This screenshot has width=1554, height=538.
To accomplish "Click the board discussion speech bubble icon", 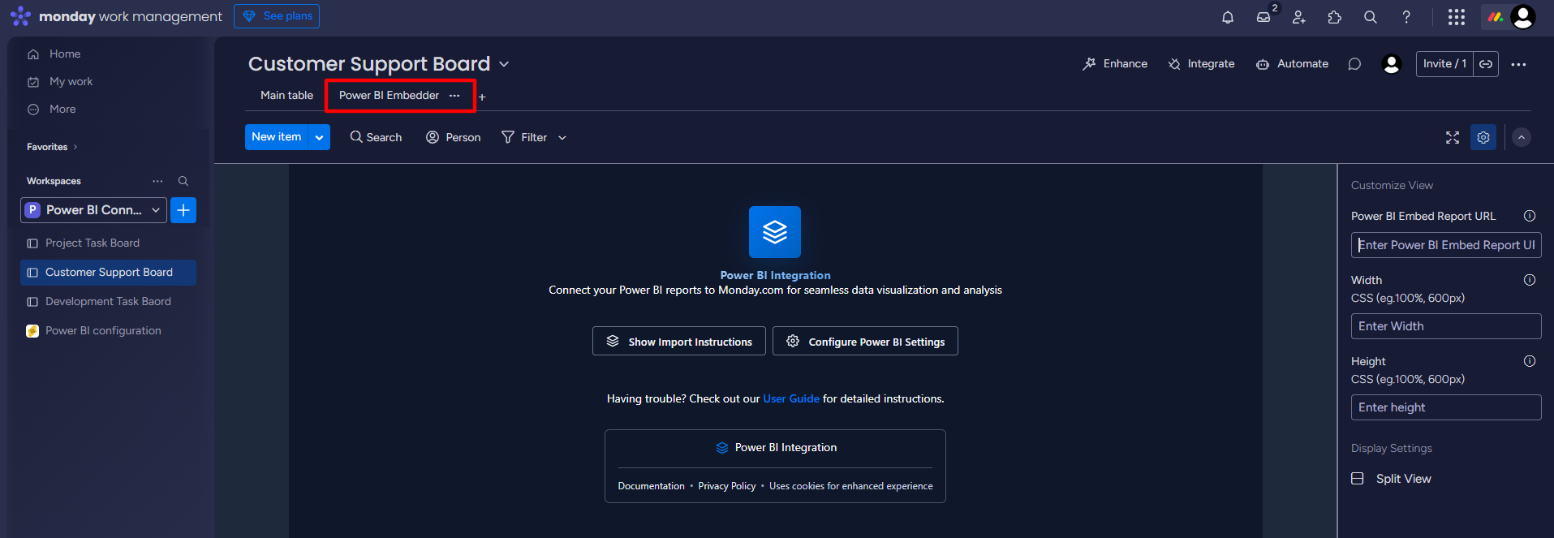I will (1354, 64).
